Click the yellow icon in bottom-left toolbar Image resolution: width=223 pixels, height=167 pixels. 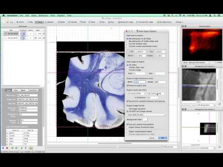coord(31,148)
